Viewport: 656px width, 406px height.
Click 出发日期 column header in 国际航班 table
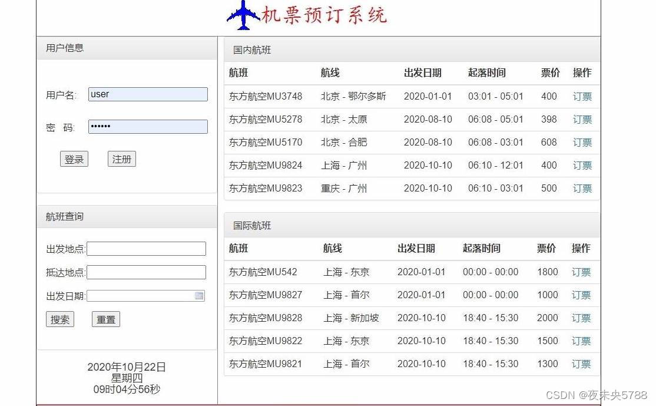(416, 249)
